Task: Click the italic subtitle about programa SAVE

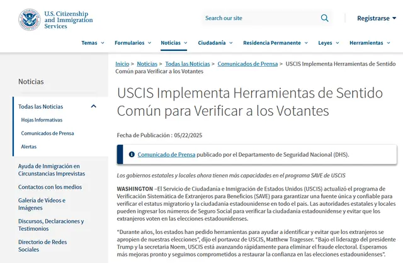Action: [x=231, y=176]
